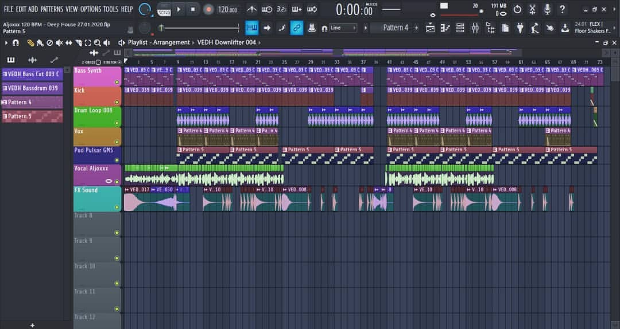This screenshot has width=620, height=329.
Task: Choose the Select marquee tool
Action: (88, 42)
